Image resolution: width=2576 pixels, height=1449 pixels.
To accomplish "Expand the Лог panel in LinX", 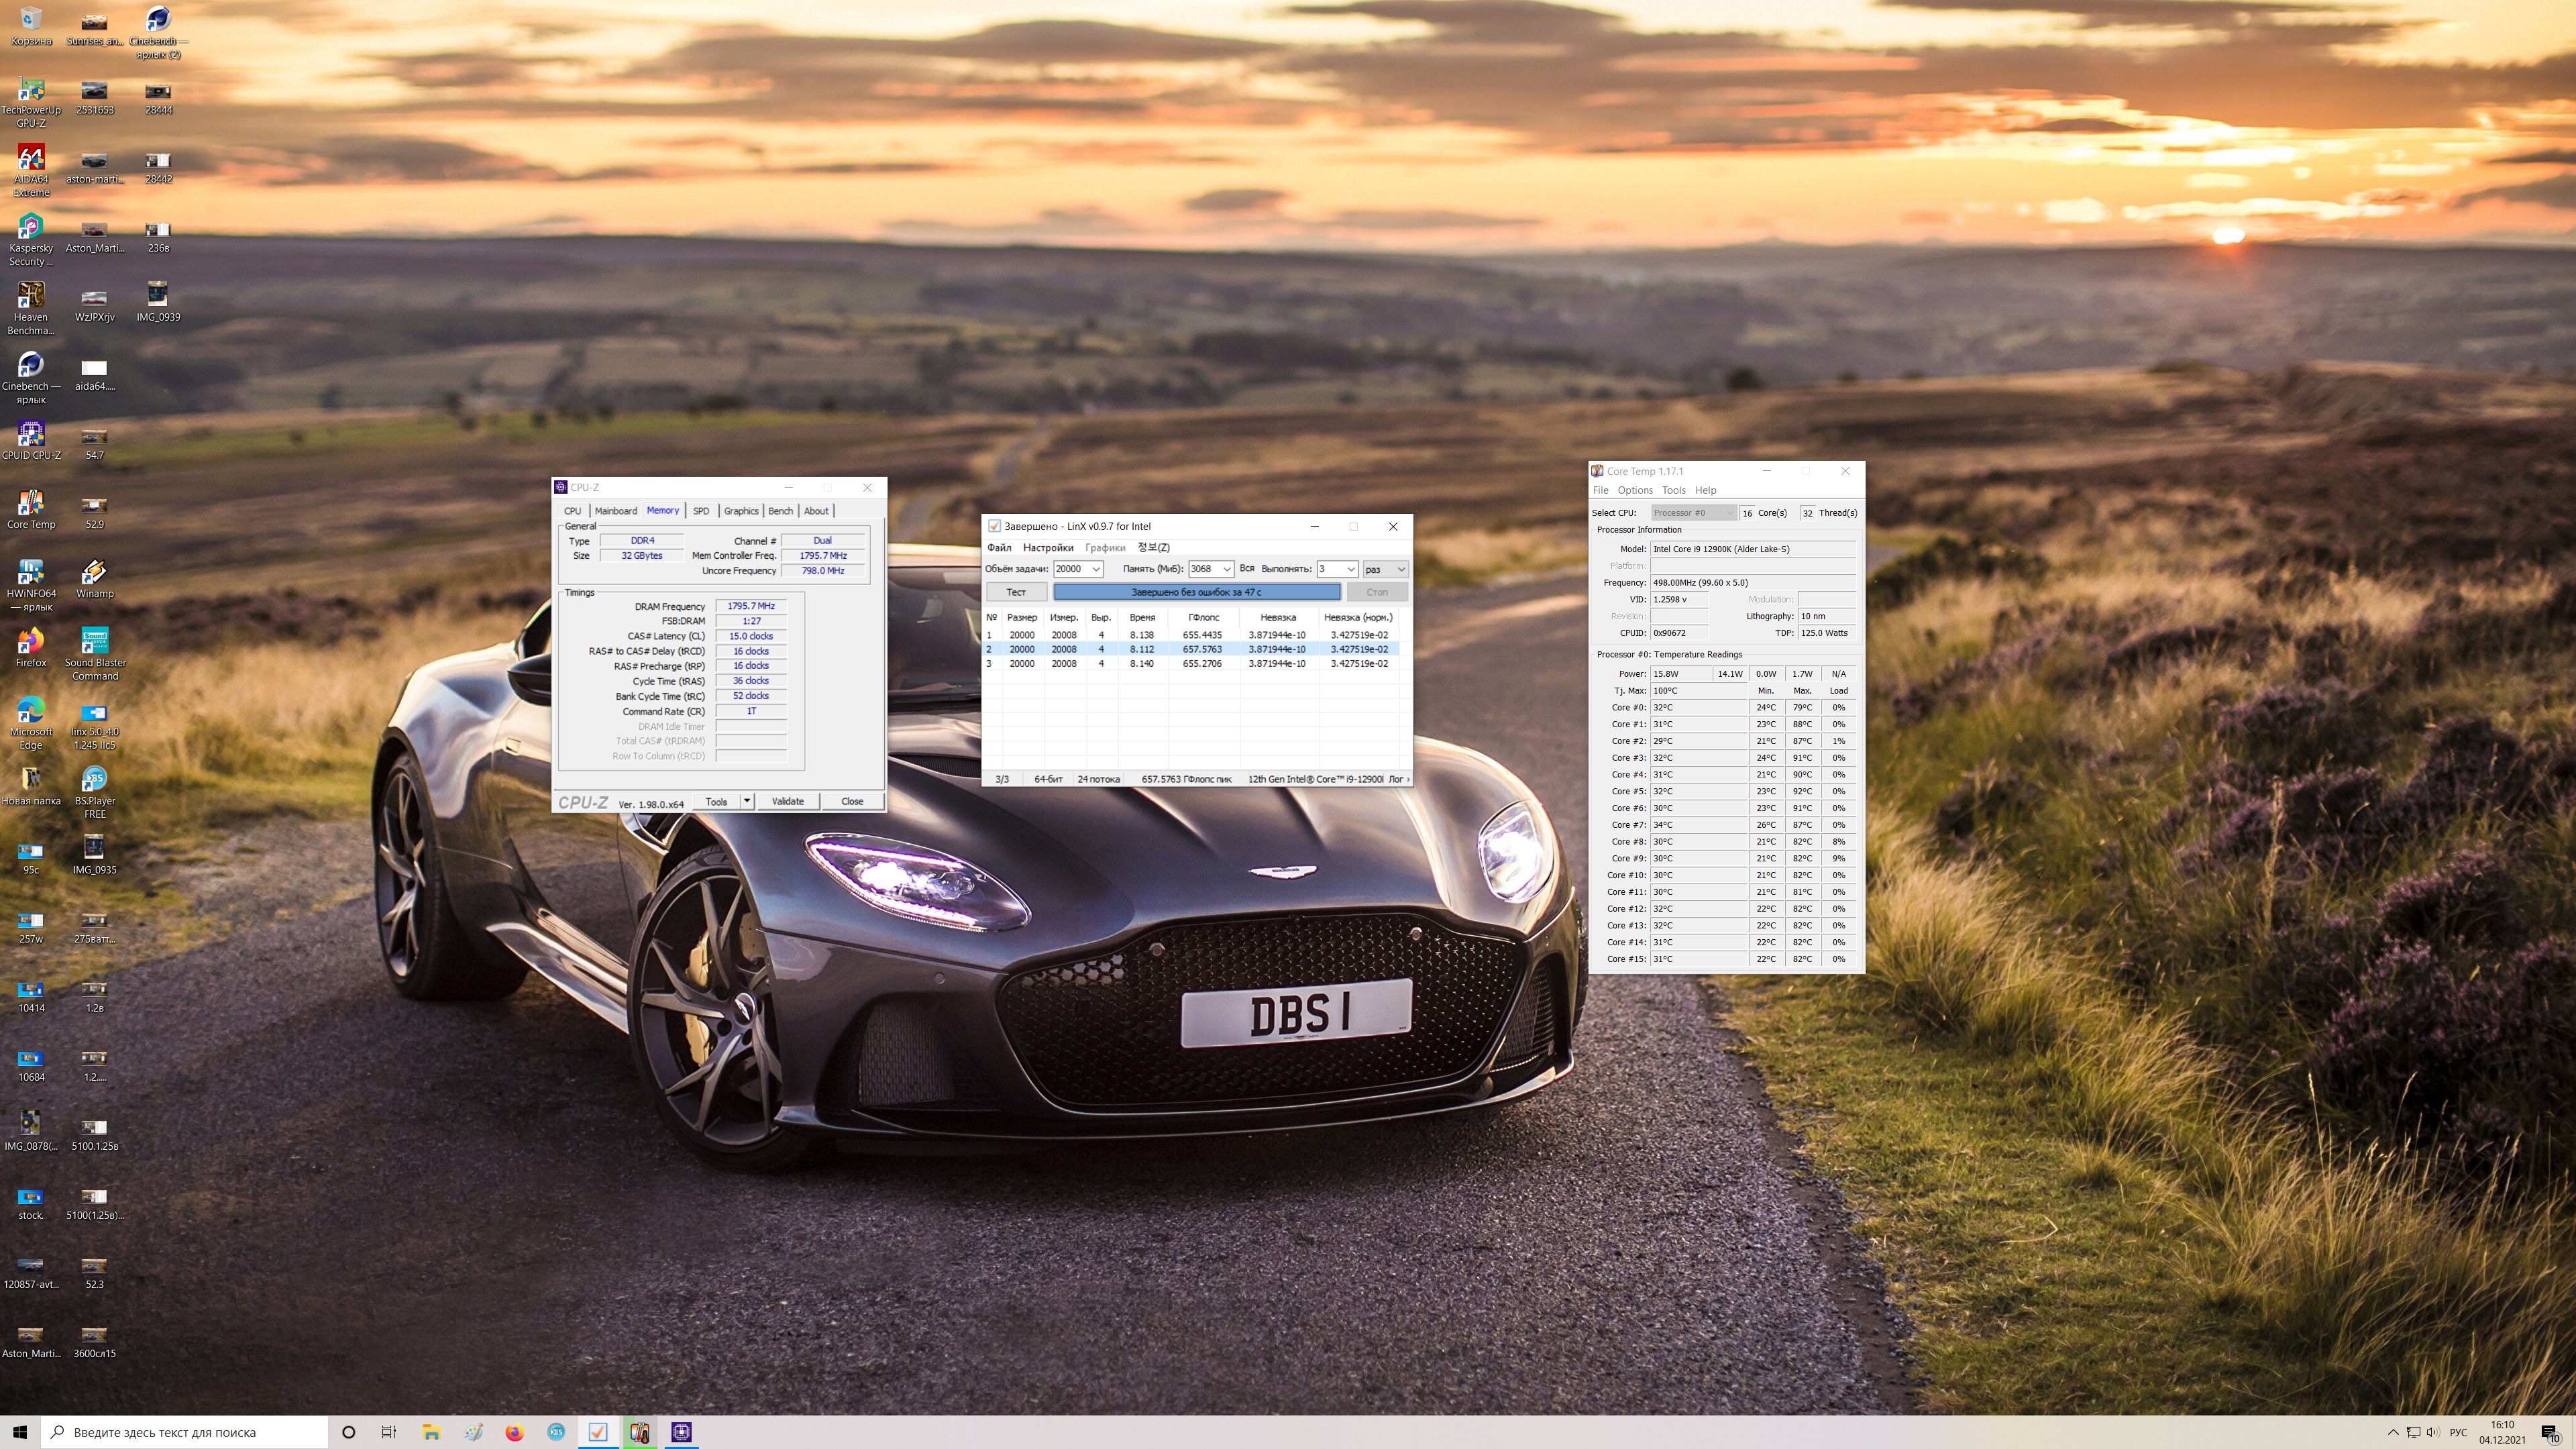I will click(x=1398, y=779).
